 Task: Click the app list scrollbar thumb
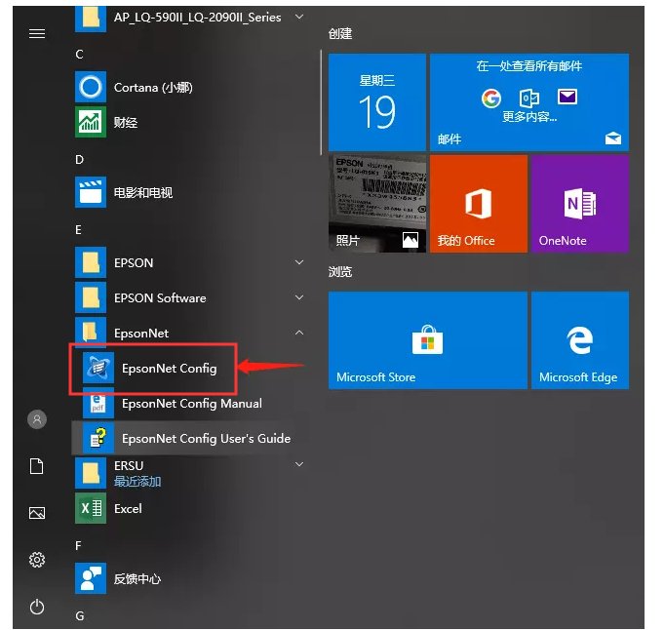[x=321, y=101]
